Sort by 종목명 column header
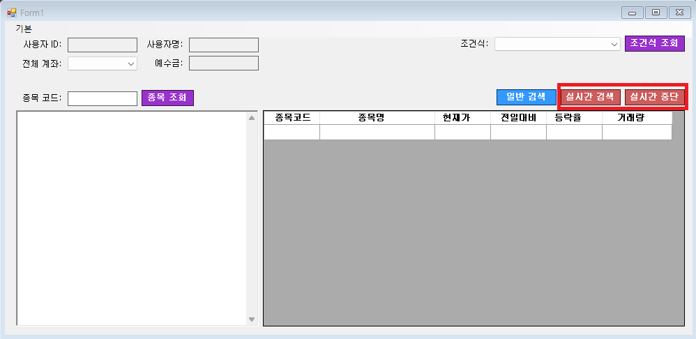Screen dimensions: 696x339 377,118
